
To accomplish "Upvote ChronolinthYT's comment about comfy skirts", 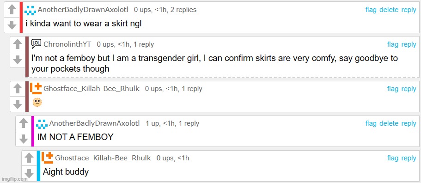I will click(x=18, y=44).
